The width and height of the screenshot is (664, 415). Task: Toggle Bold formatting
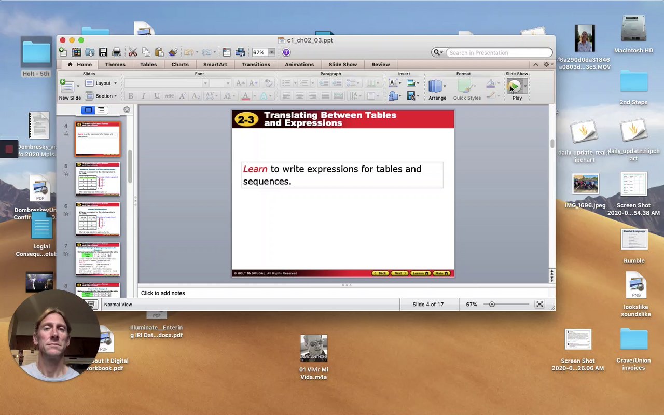131,96
